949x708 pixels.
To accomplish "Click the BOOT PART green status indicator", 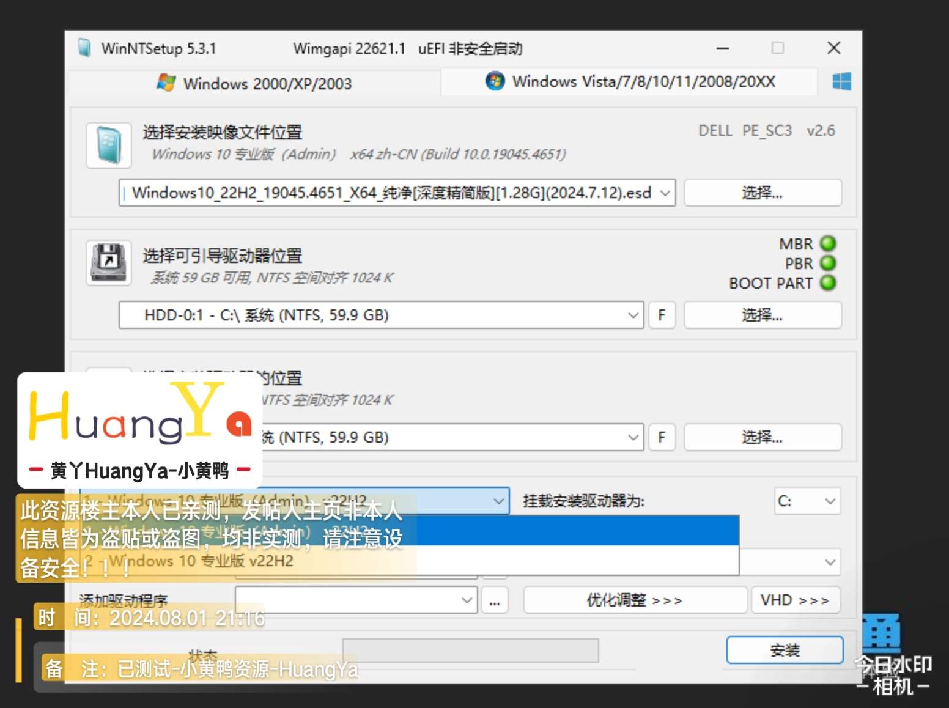I will coord(828,283).
